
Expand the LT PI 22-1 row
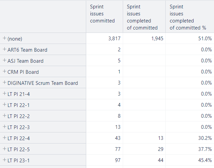pyautogui.click(x=4, y=105)
